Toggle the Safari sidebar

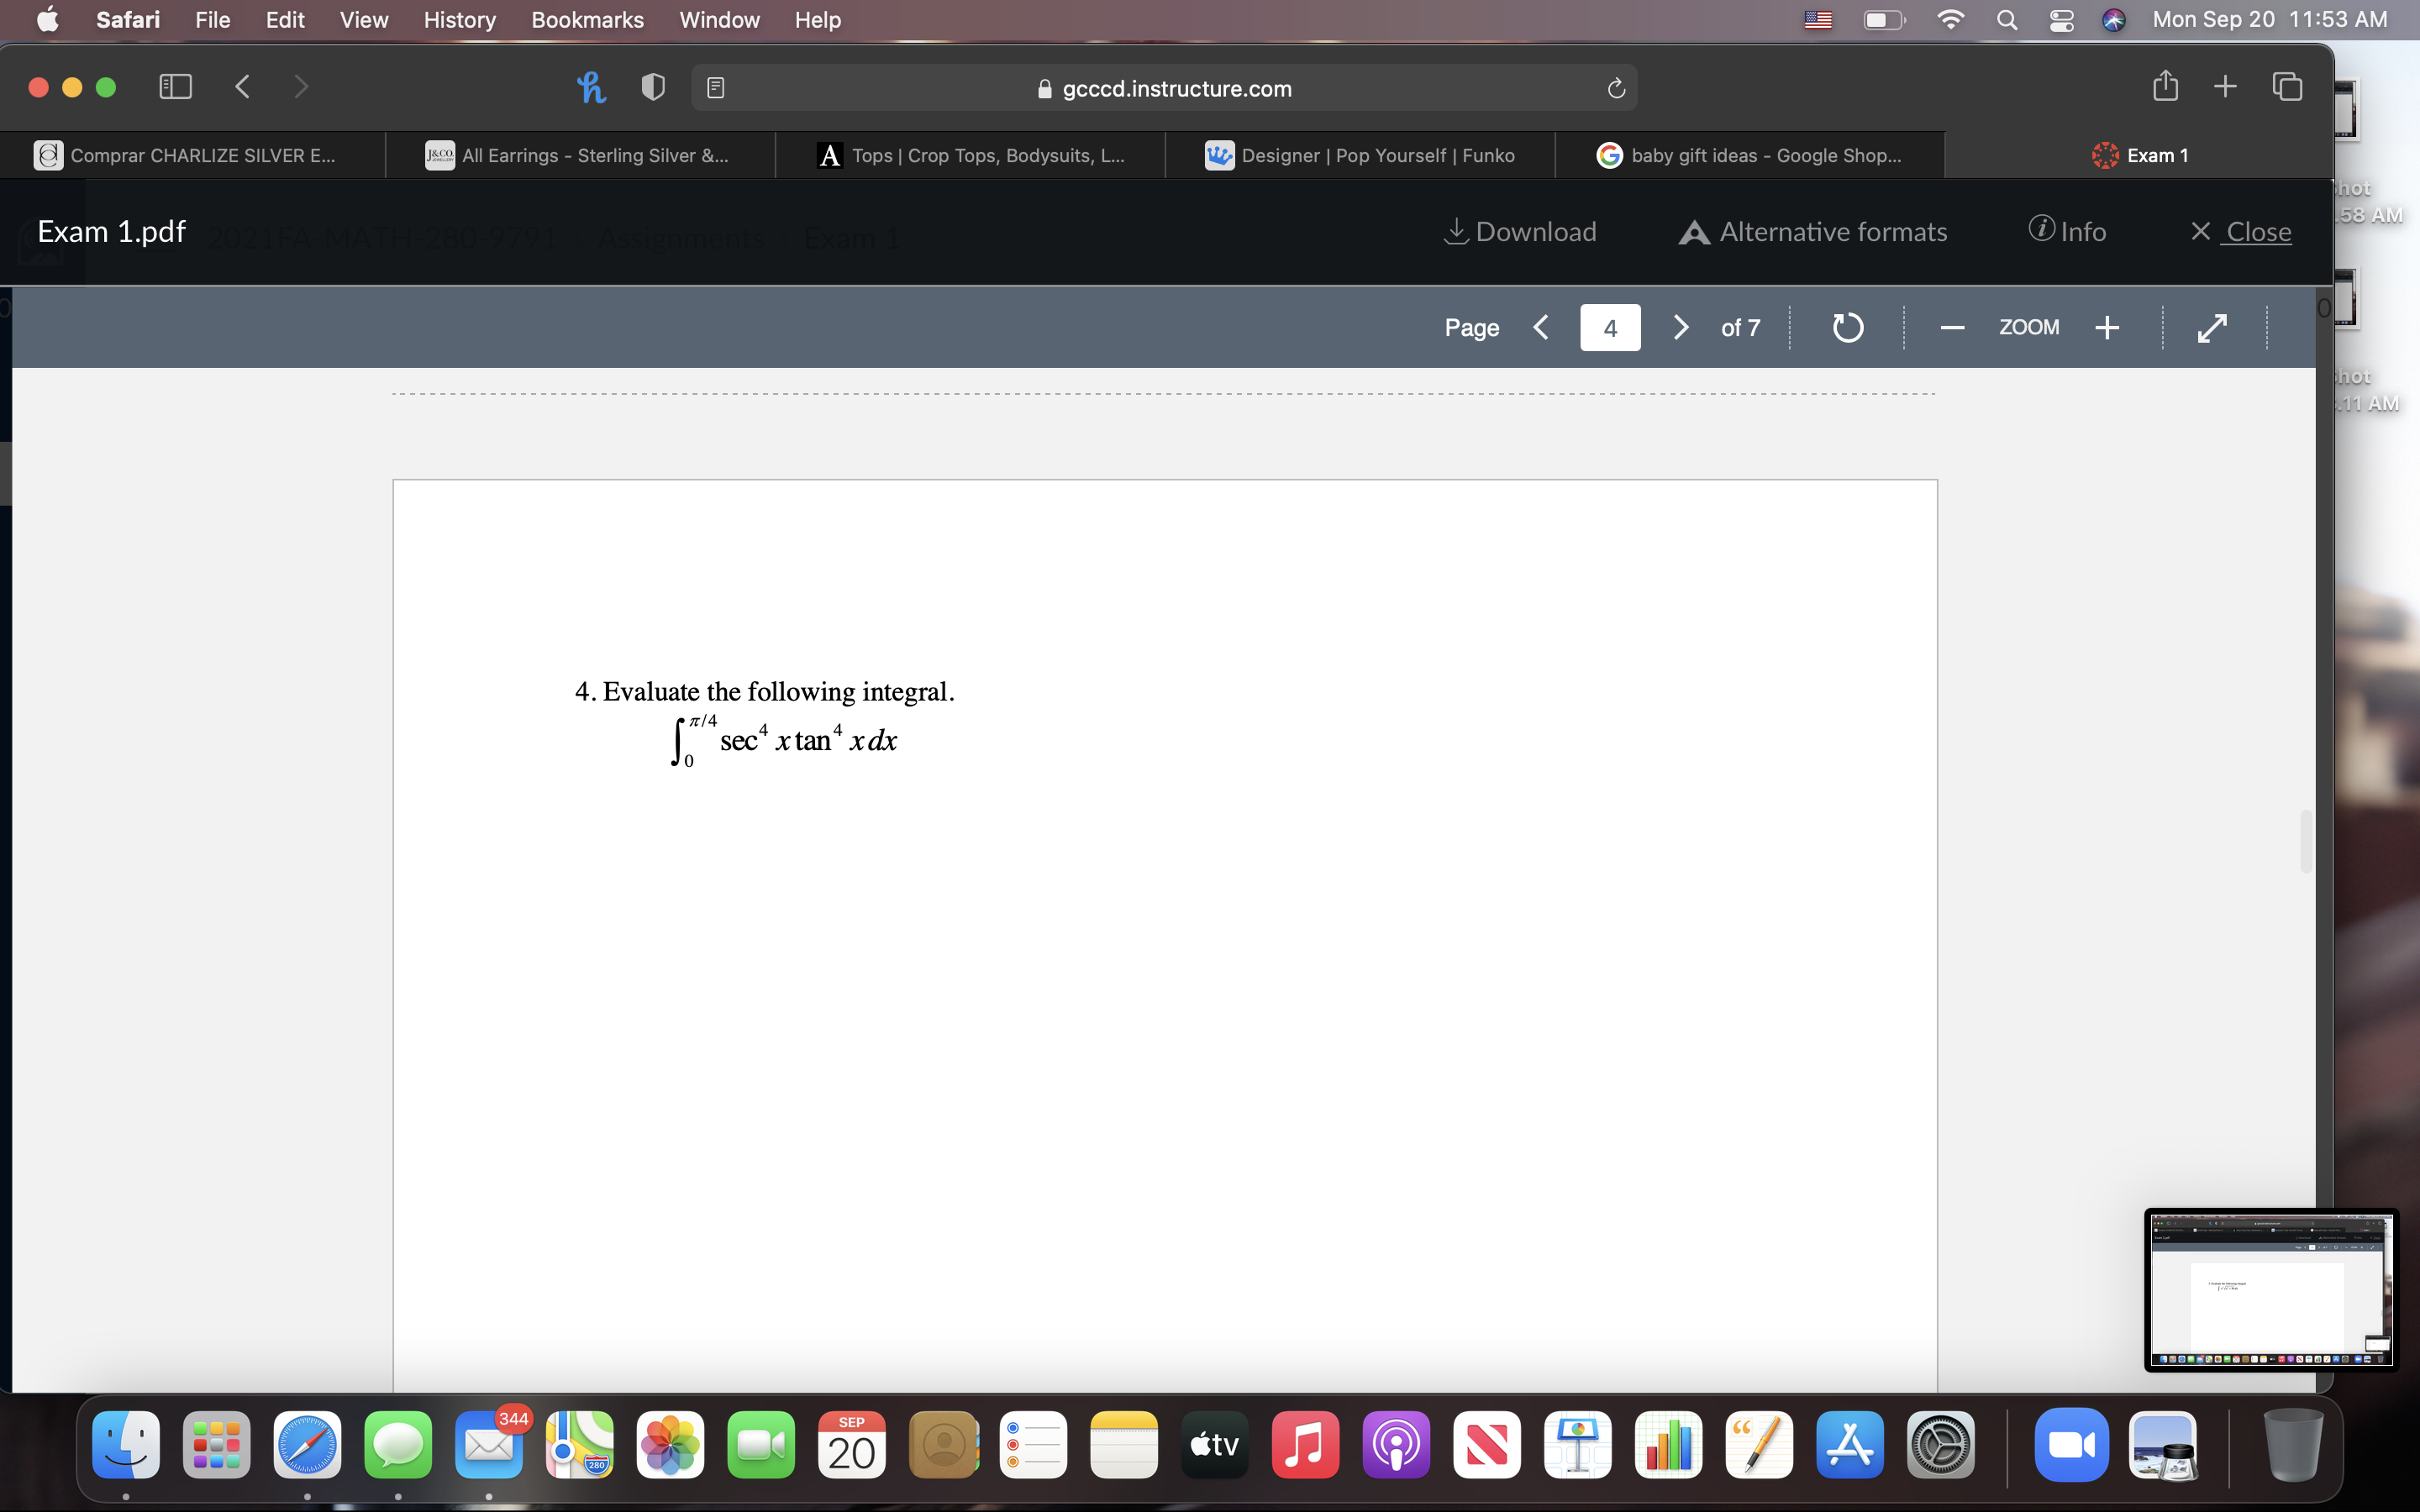175,87
